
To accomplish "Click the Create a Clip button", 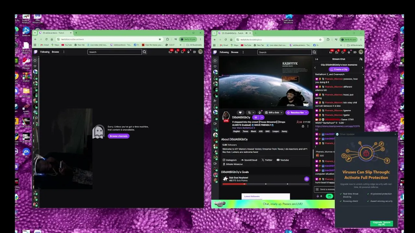I will click(339, 69).
